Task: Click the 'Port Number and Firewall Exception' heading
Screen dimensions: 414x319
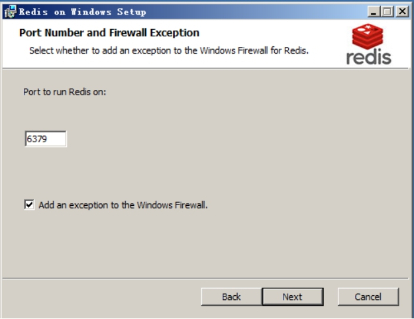Action: point(109,32)
